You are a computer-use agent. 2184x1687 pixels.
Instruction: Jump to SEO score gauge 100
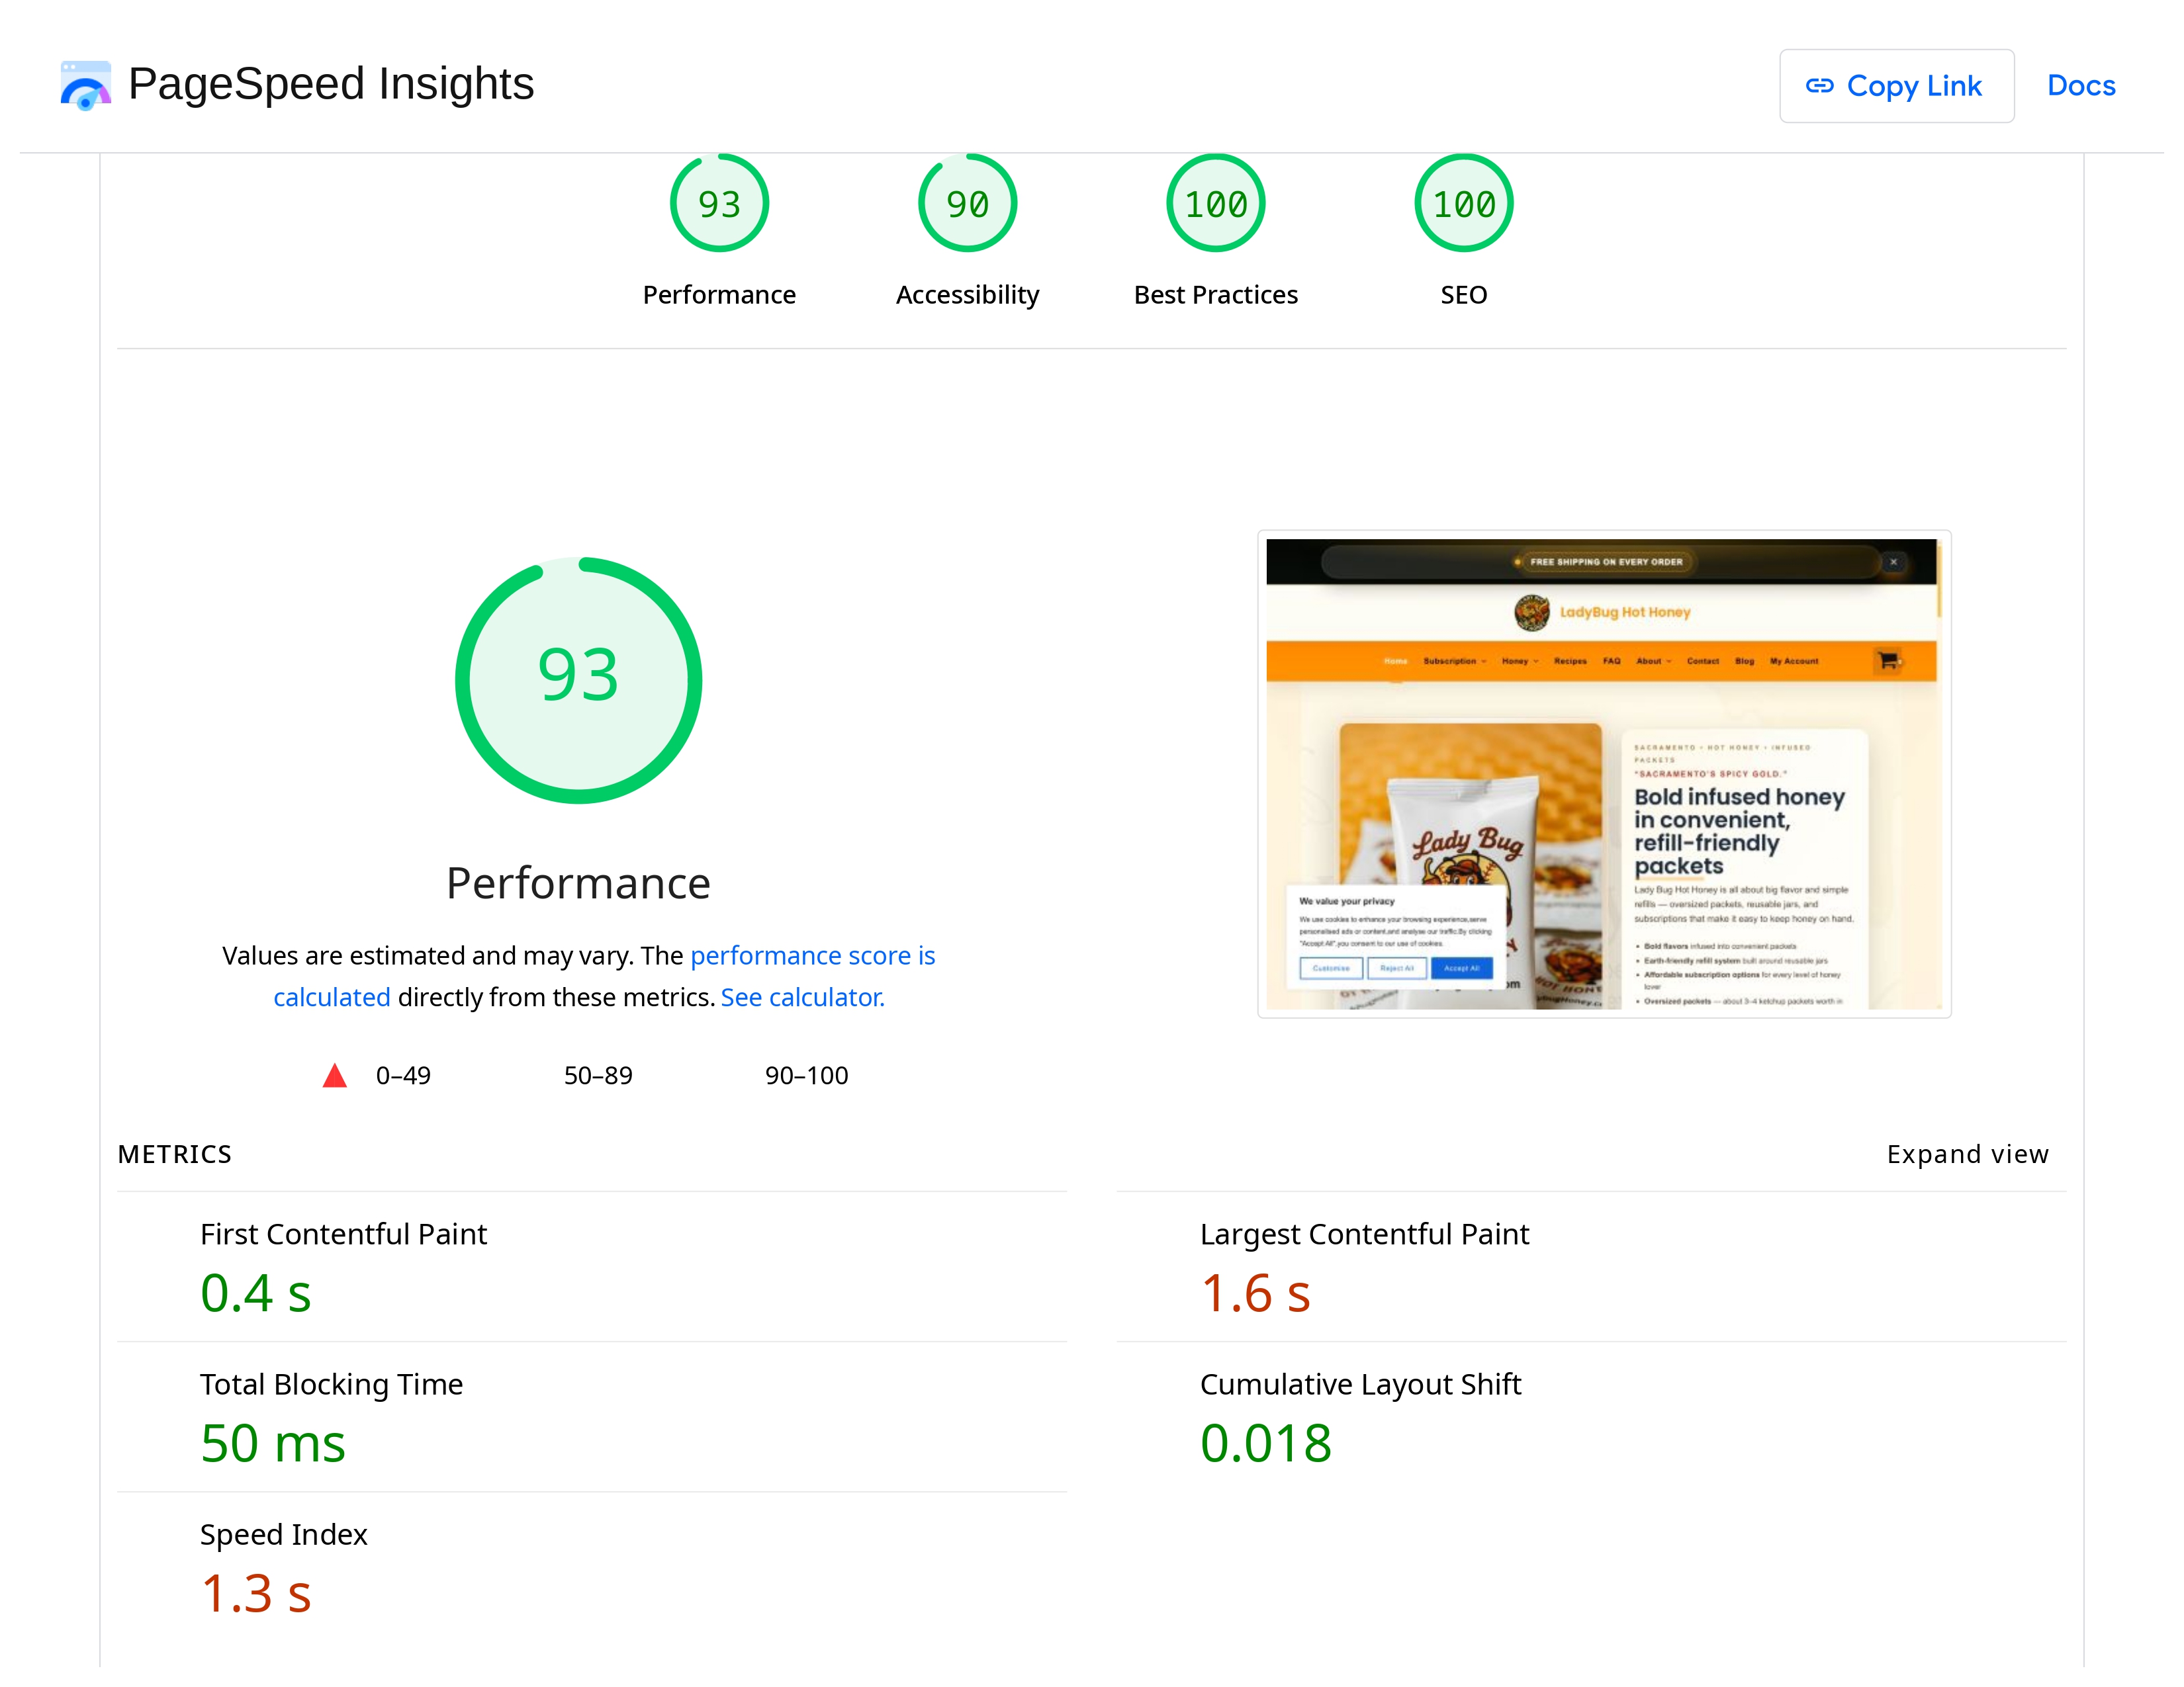click(x=1463, y=204)
